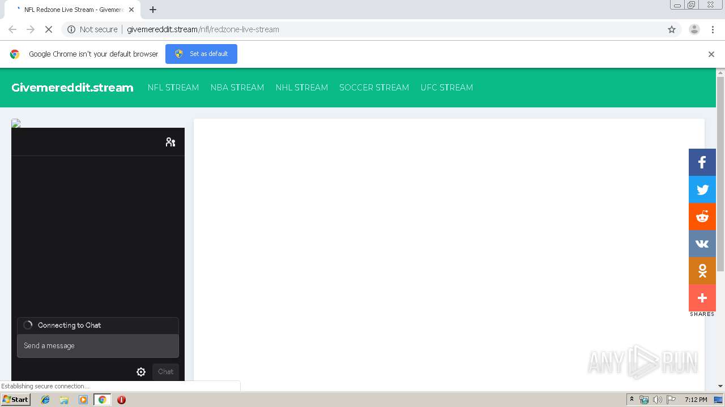The image size is (725, 407).
Task: Open Action Center flag icon
Action: click(671, 400)
